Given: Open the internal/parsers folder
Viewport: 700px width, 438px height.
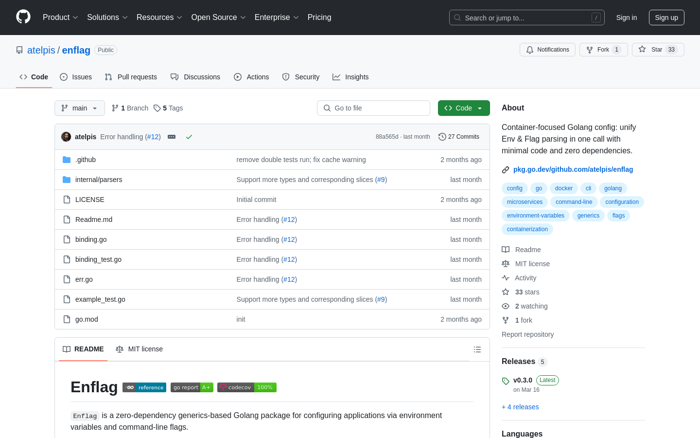Looking at the screenshot, I should click(x=99, y=180).
